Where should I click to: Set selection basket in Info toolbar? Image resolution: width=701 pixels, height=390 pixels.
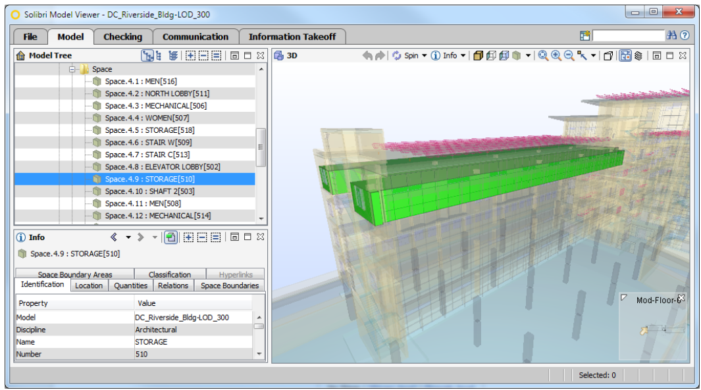[215, 237]
